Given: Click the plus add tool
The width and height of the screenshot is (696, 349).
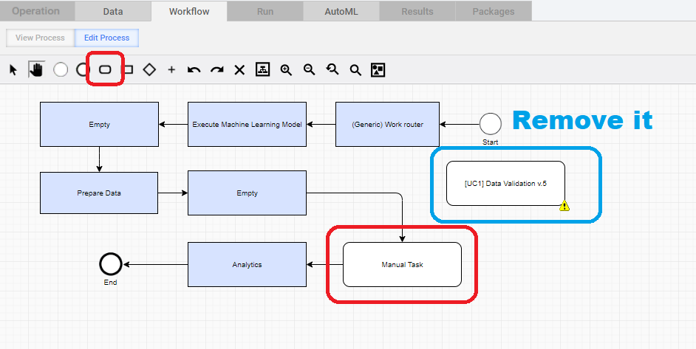Looking at the screenshot, I should [x=171, y=69].
